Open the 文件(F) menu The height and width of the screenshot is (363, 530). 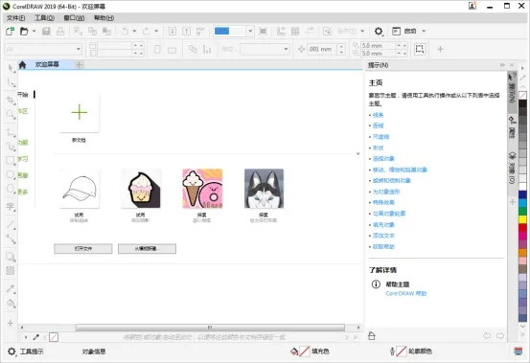(16, 18)
